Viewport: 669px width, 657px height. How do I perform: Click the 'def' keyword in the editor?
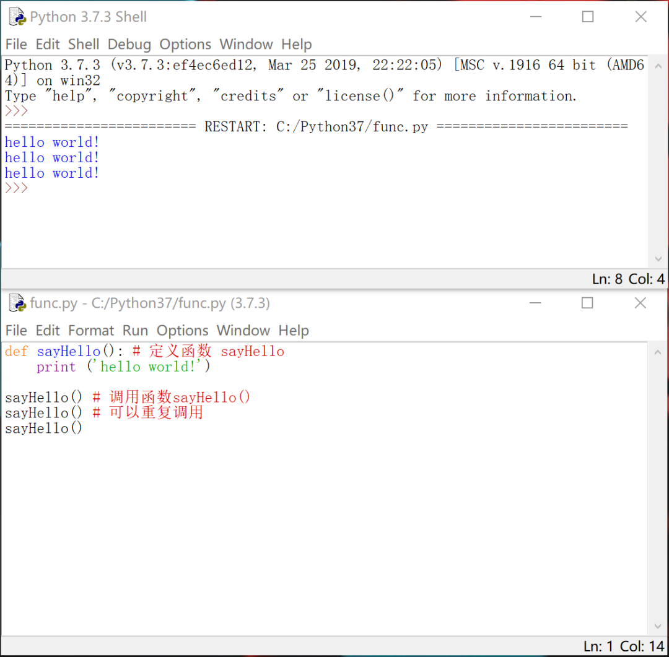16,352
